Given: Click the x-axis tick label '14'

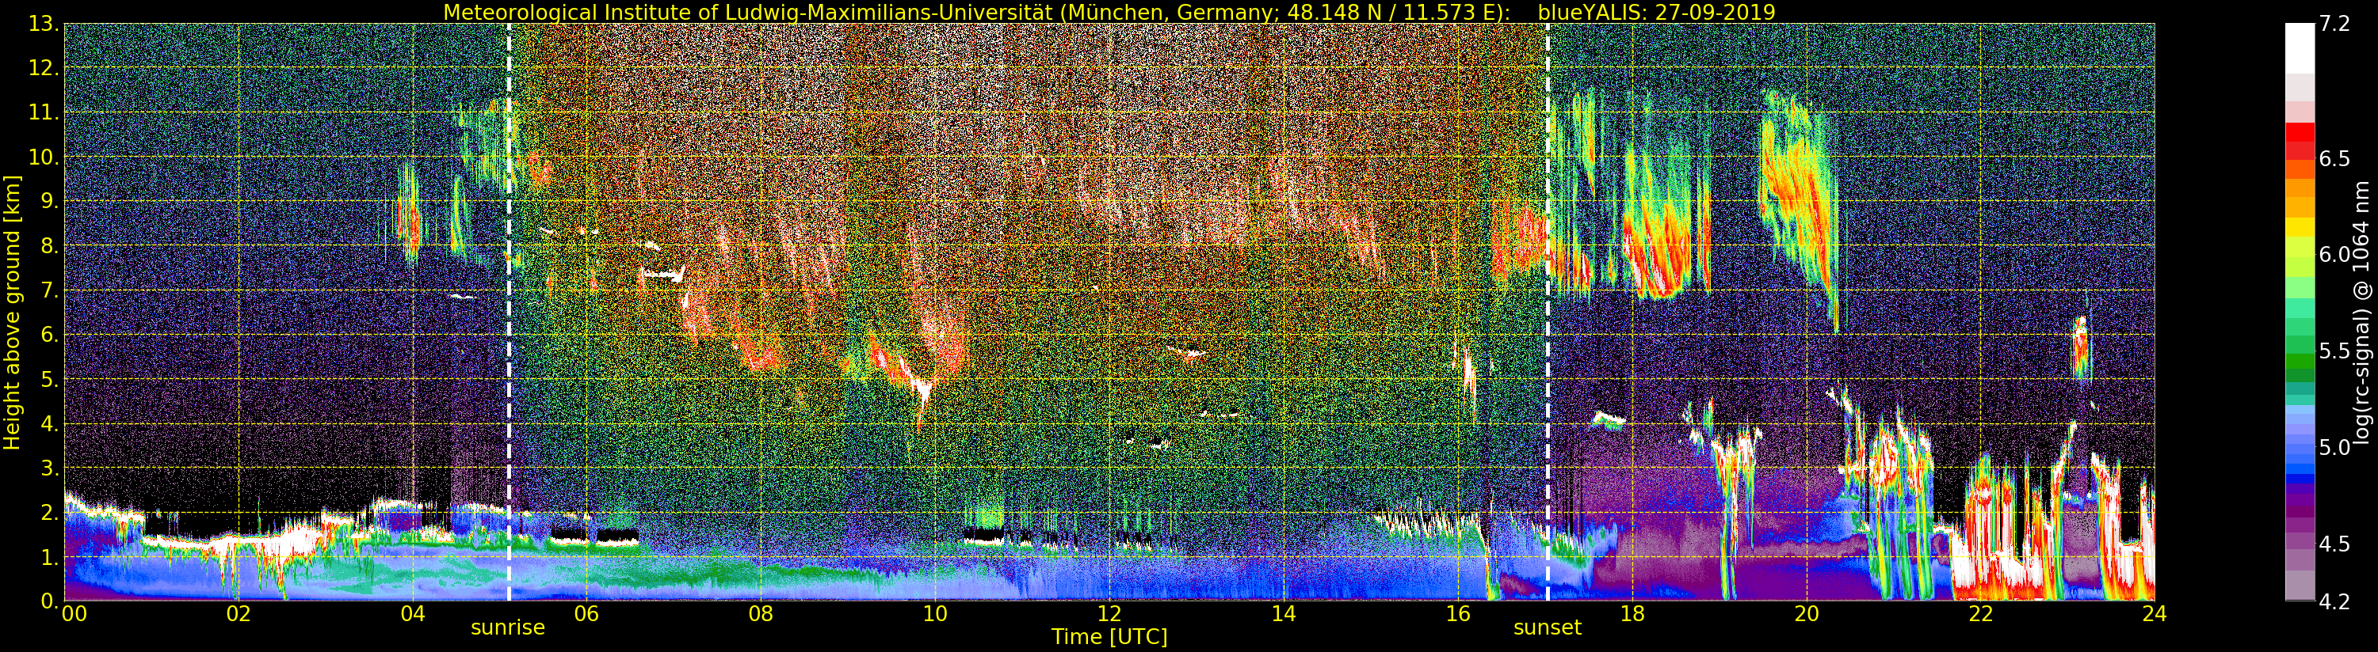Looking at the screenshot, I should (1283, 613).
